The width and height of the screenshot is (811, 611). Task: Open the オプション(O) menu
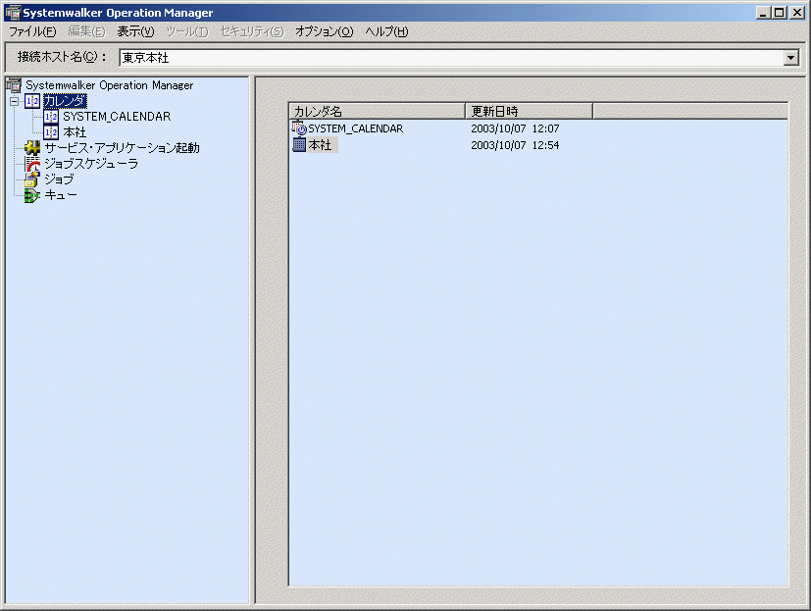click(325, 31)
